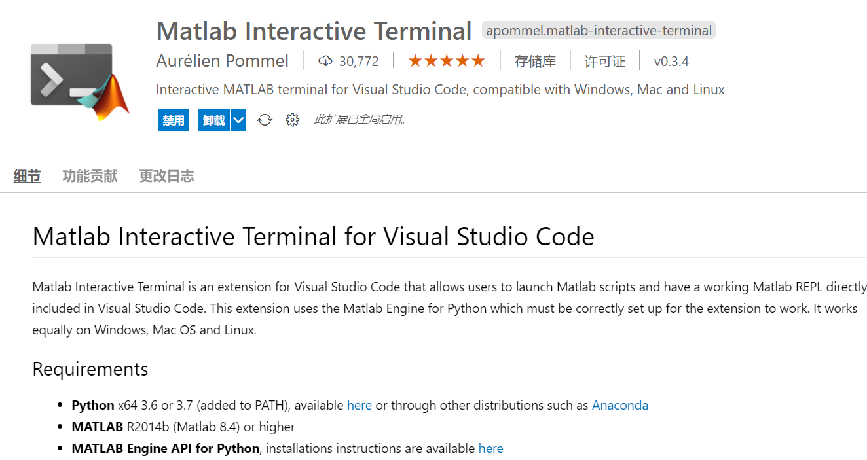Open the 功能贡献 tab
867x460 pixels.
(x=90, y=176)
